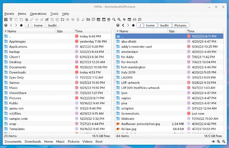
Task: Open terminal using the toolbar console icon
Action: [104, 19]
